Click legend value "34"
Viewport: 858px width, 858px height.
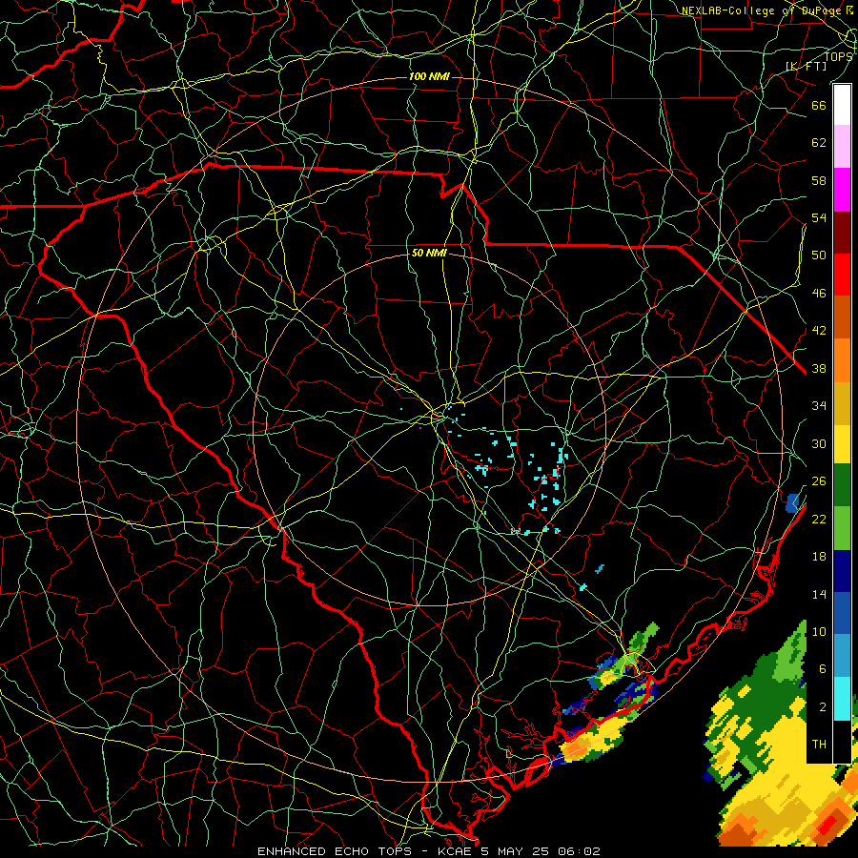click(x=819, y=405)
